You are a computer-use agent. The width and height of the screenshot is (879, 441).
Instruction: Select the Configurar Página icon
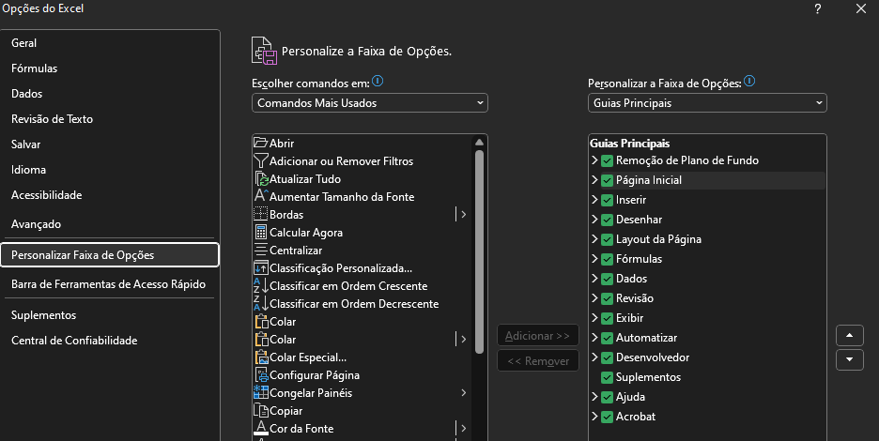tap(261, 375)
